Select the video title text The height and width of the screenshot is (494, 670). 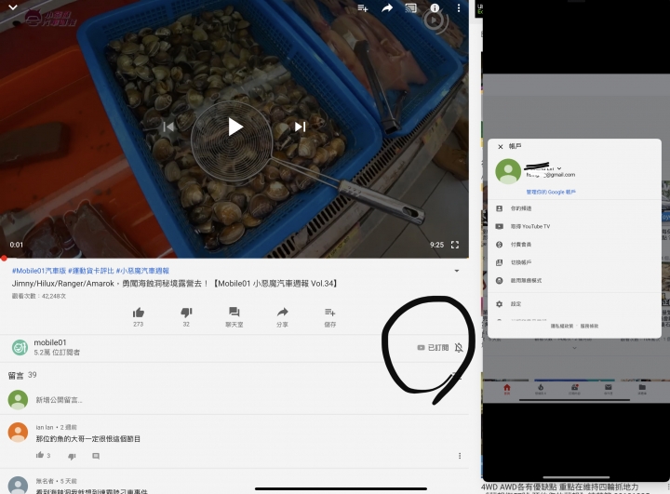tap(175, 284)
